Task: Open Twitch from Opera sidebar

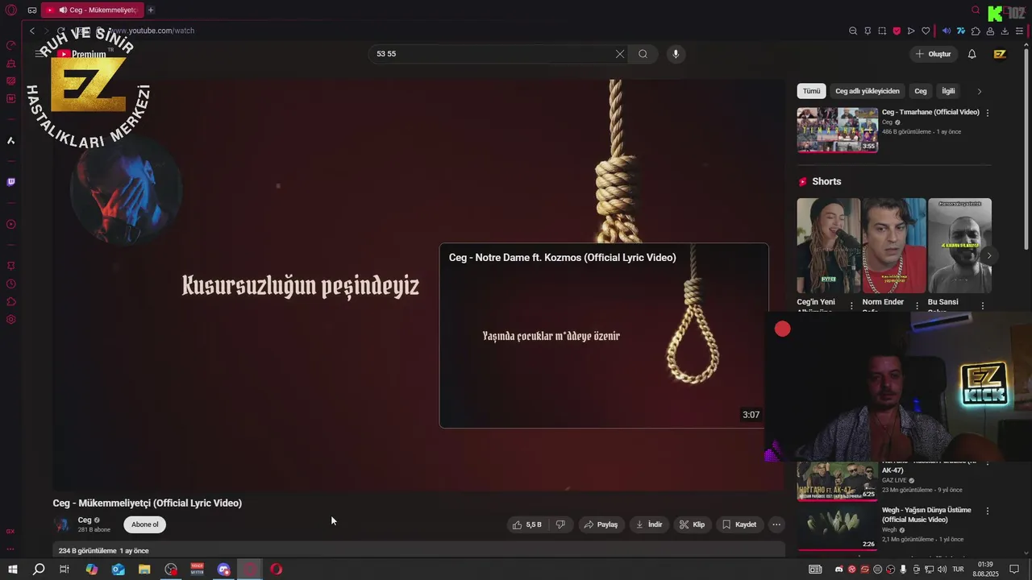Action: pos(10,182)
